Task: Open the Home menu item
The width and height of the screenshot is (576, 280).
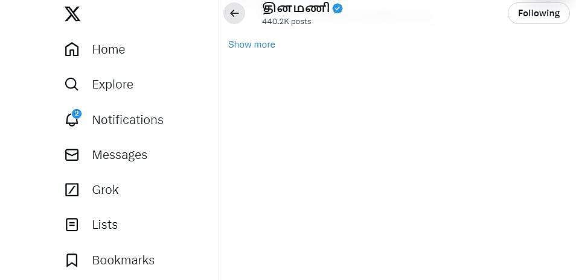Action: (x=109, y=49)
